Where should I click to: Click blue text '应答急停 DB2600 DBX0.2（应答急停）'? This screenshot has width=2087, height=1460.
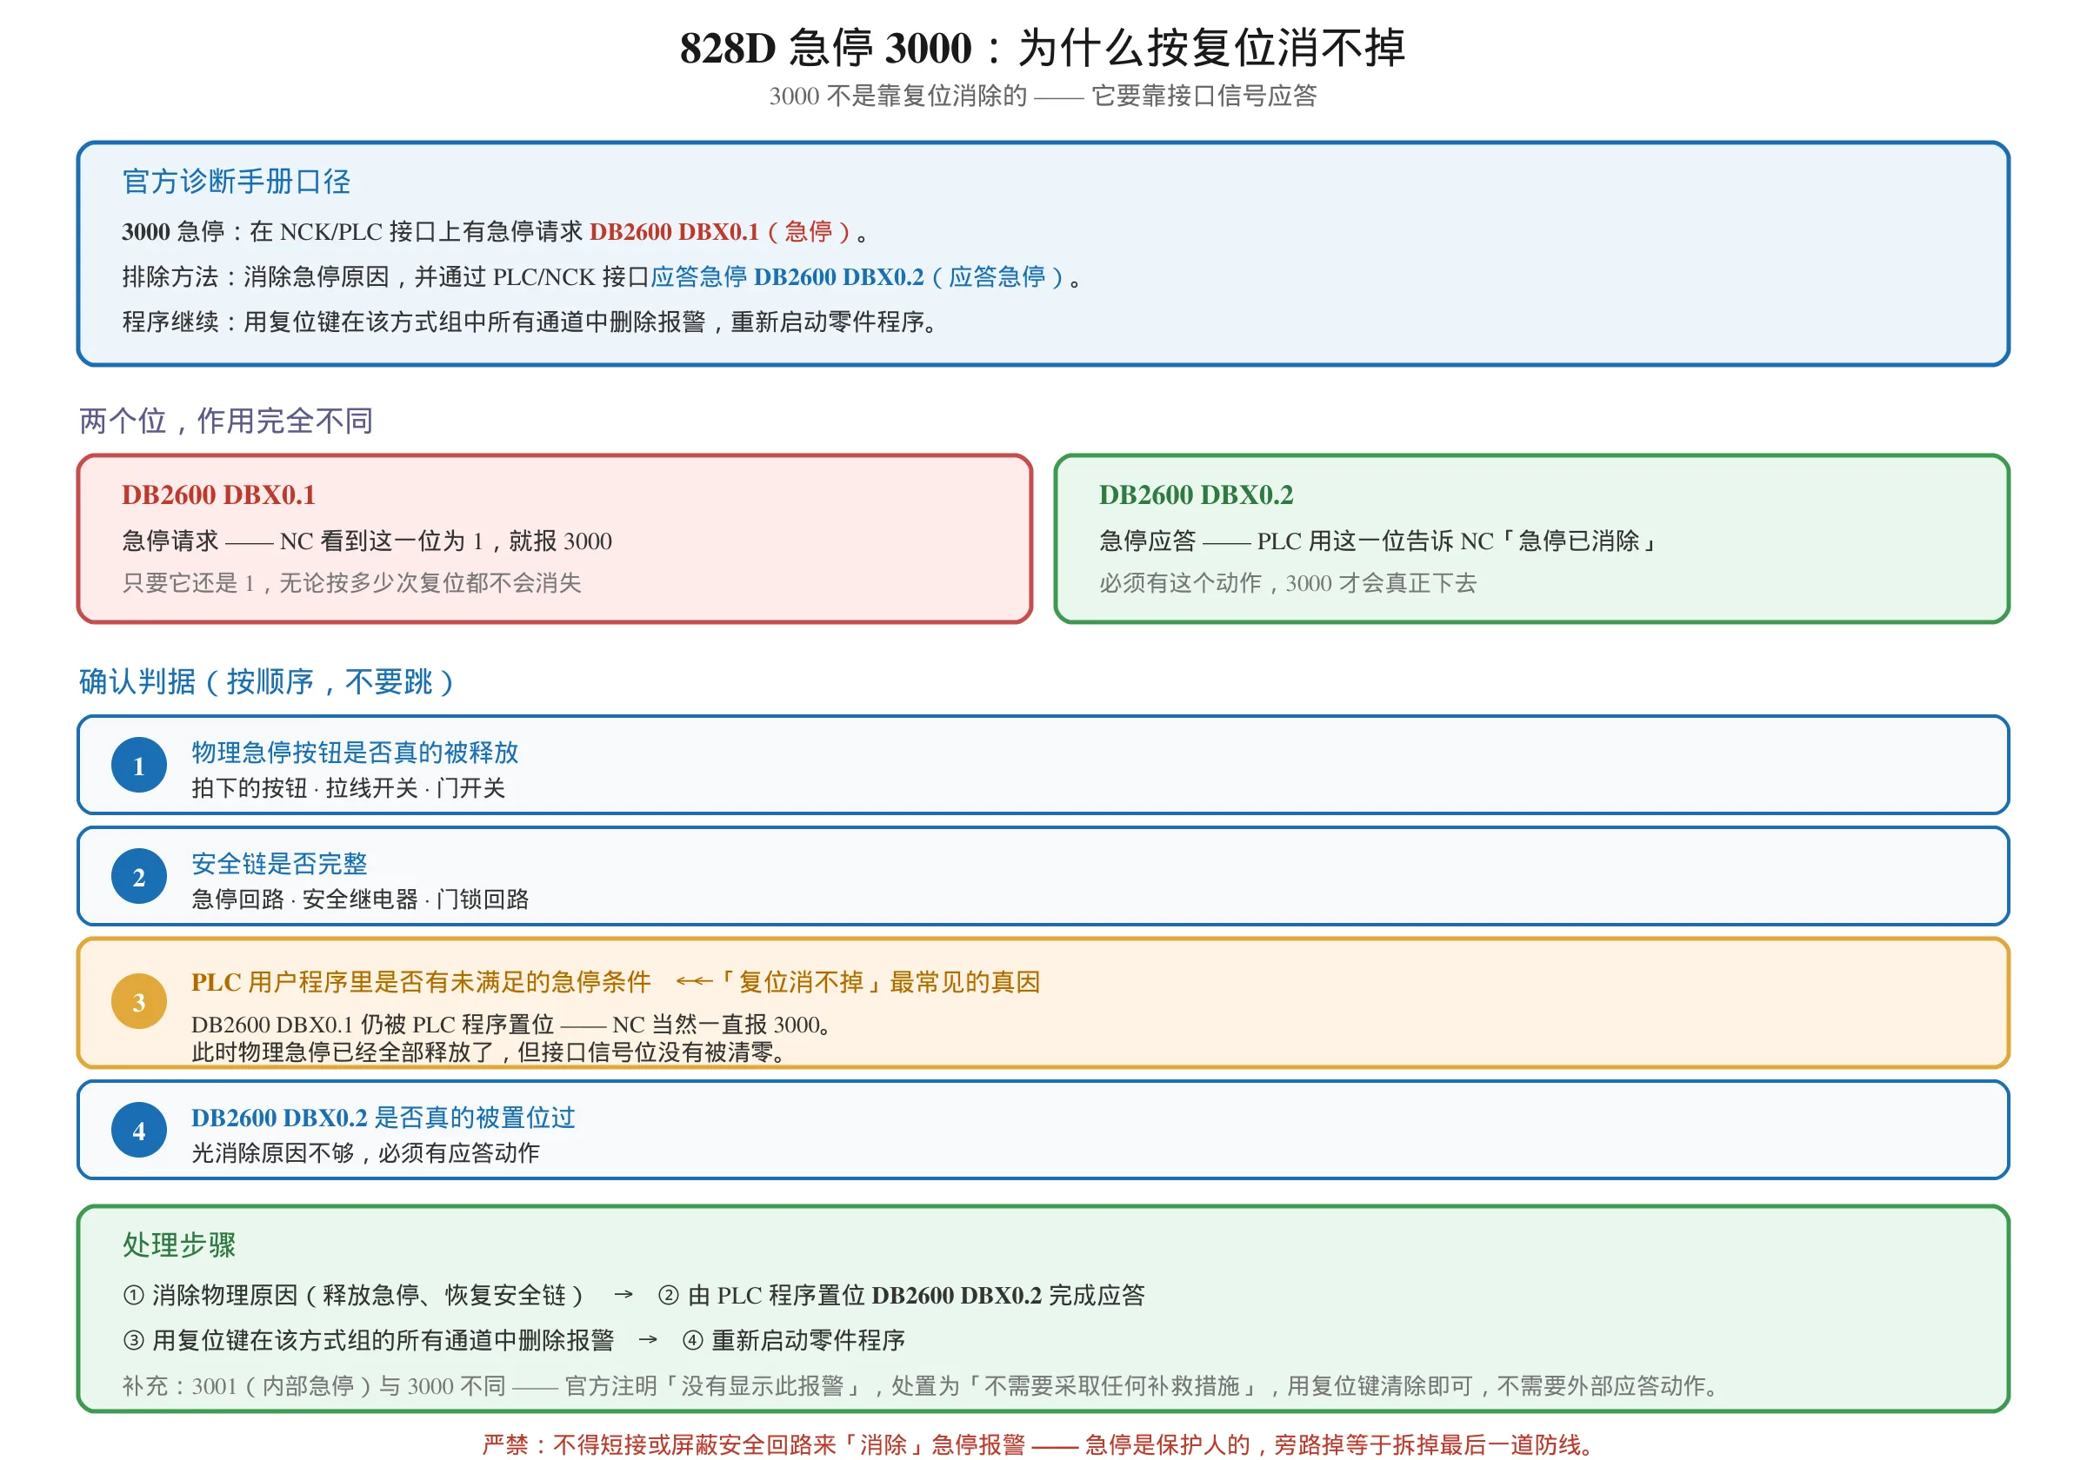(x=858, y=277)
